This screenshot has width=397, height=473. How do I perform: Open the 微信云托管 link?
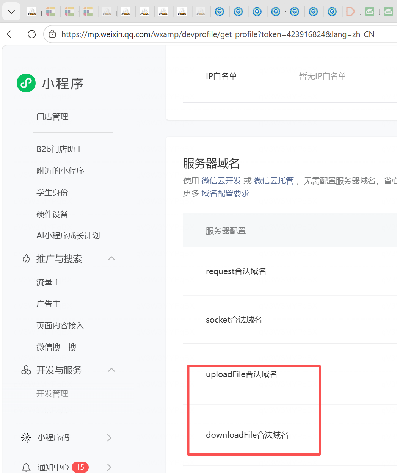(x=274, y=181)
